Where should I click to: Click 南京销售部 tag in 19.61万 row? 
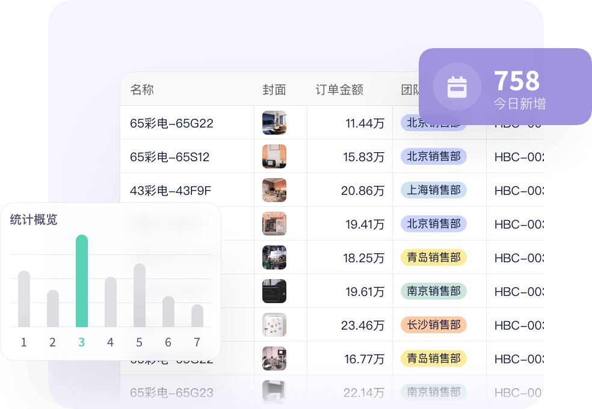tap(434, 291)
